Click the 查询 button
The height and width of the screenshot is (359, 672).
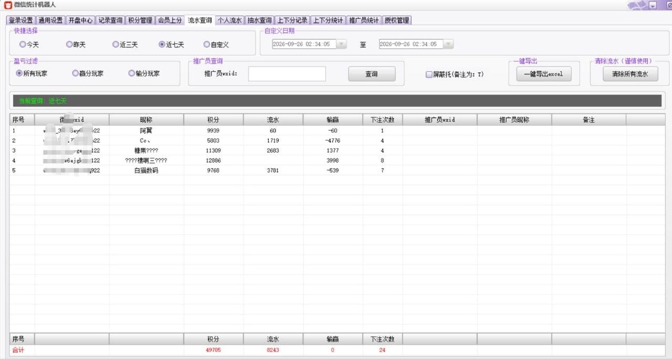pos(372,74)
